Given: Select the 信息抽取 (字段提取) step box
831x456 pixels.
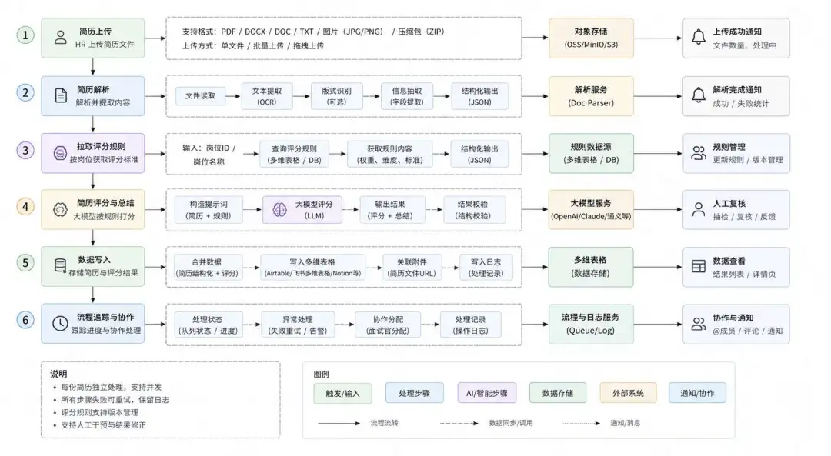Looking at the screenshot, I should 407,96.
